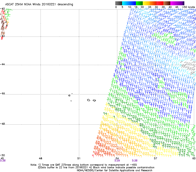
Task: Click the '-42' latitude axis label
Action: (x=2, y=36)
